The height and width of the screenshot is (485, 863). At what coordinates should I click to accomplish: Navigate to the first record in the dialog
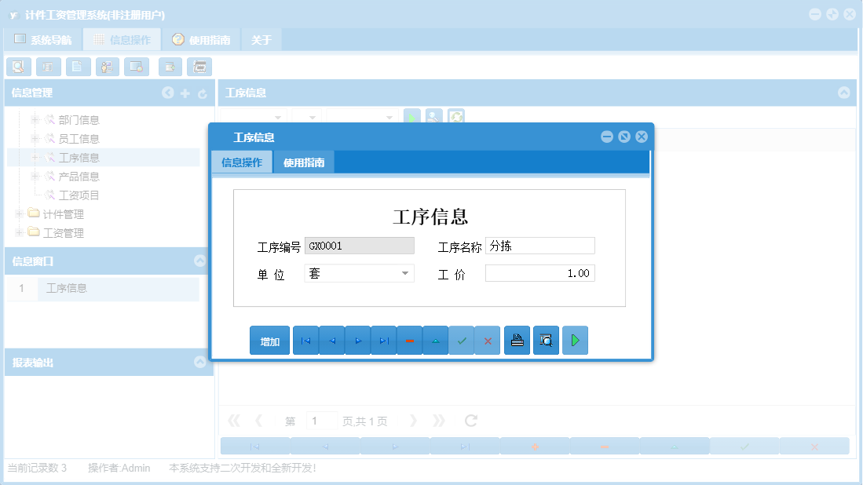point(305,340)
